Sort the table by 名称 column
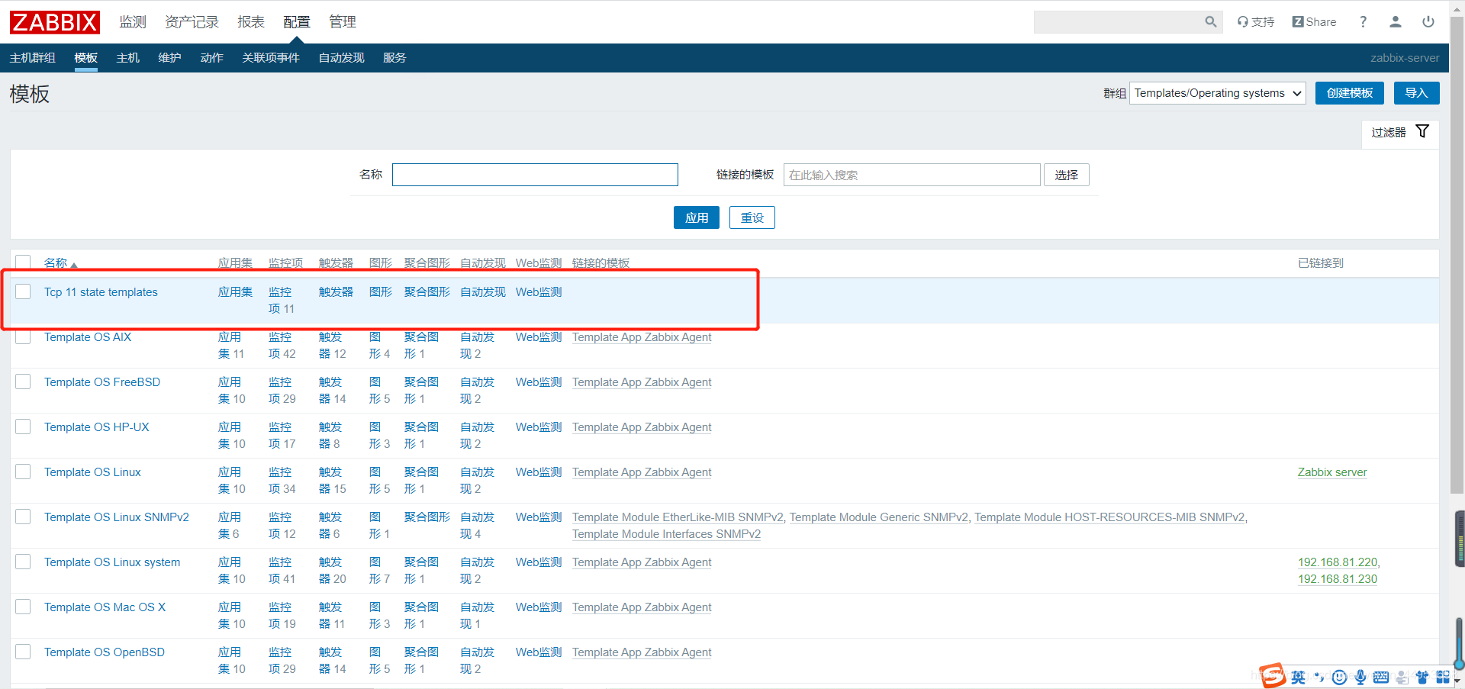Viewport: 1465px width, 689px height. point(60,263)
